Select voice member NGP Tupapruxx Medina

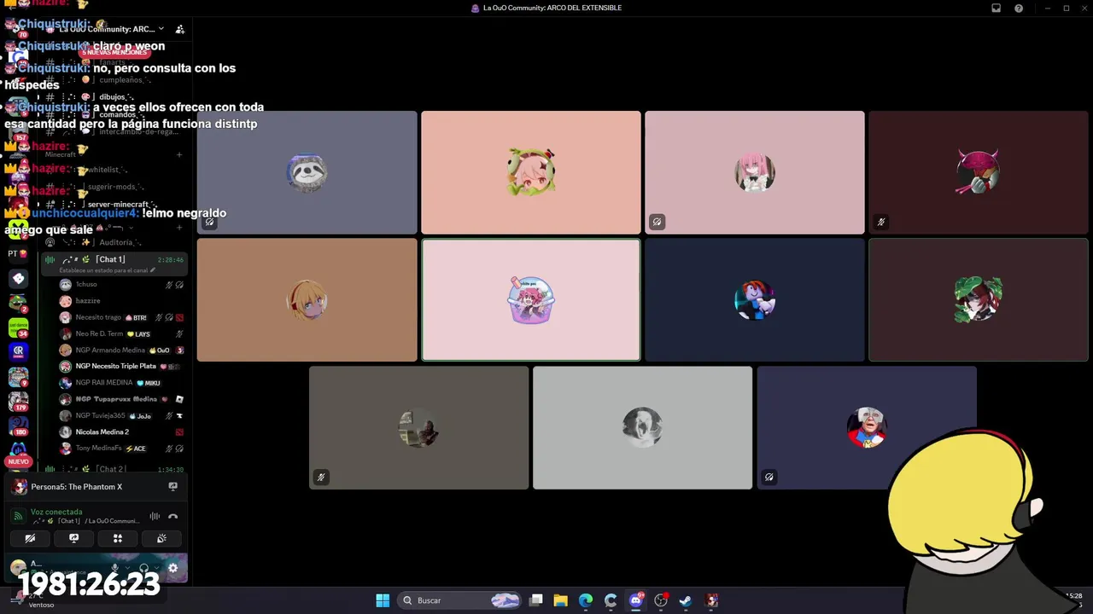(x=121, y=399)
